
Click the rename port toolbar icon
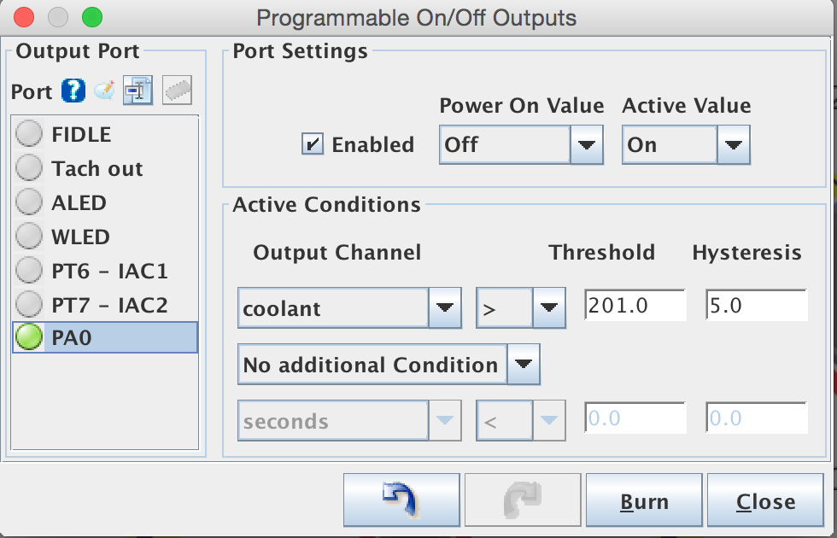pyautogui.click(x=138, y=91)
